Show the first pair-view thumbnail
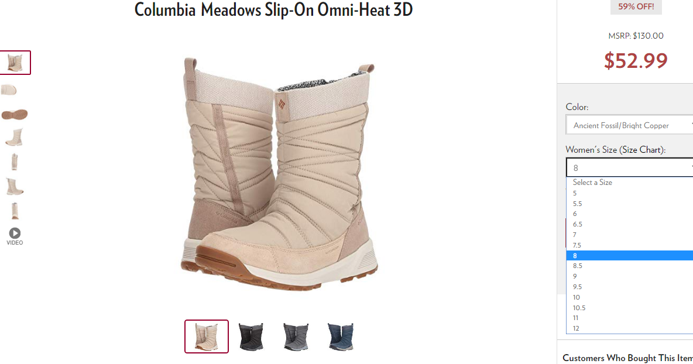The height and width of the screenshot is (364, 693). pos(15,62)
